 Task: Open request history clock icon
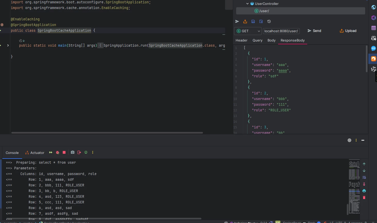click(269, 21)
